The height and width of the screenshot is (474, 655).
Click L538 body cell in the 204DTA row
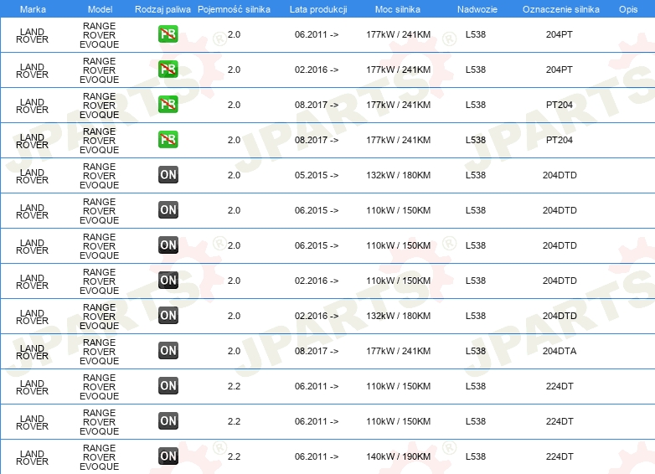pos(476,351)
